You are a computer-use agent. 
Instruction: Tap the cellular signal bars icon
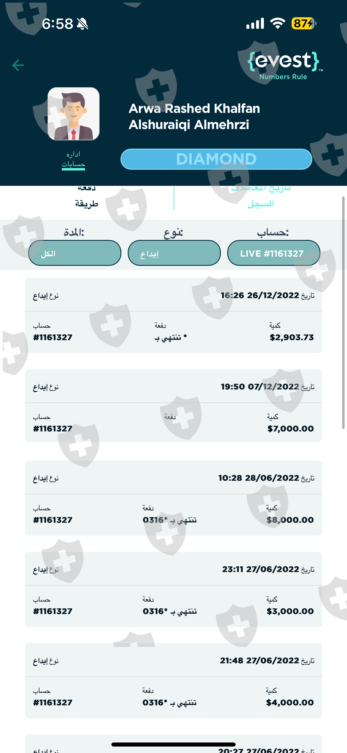click(x=255, y=23)
